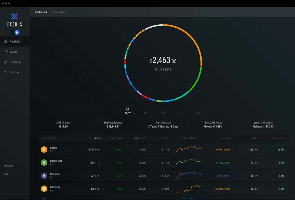This screenshot has height=200, width=295.
Task: Click the 0.198038 BCH balance
Action: point(223,163)
